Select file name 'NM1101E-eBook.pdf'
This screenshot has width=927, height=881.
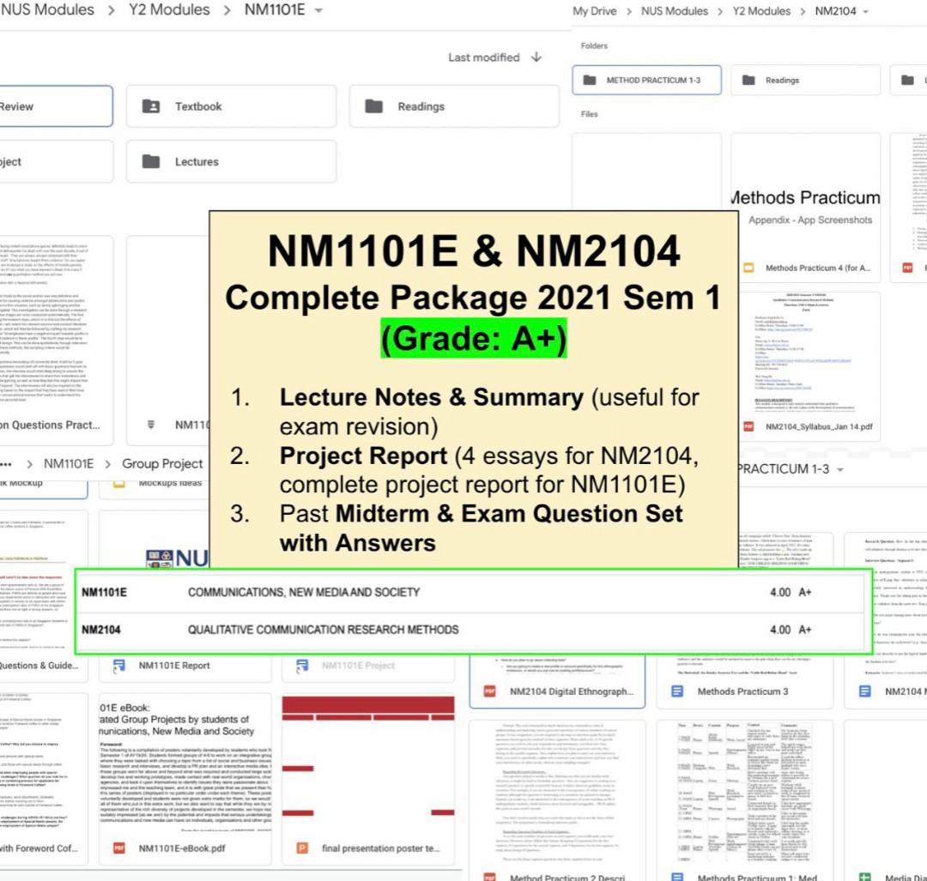point(181,848)
